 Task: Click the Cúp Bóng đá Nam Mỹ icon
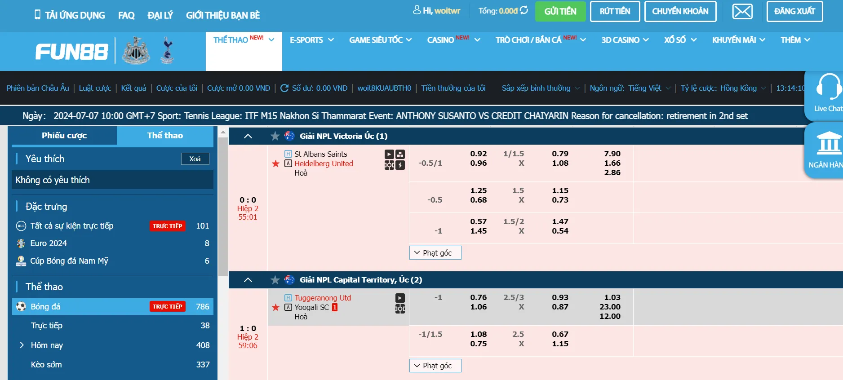(x=21, y=261)
